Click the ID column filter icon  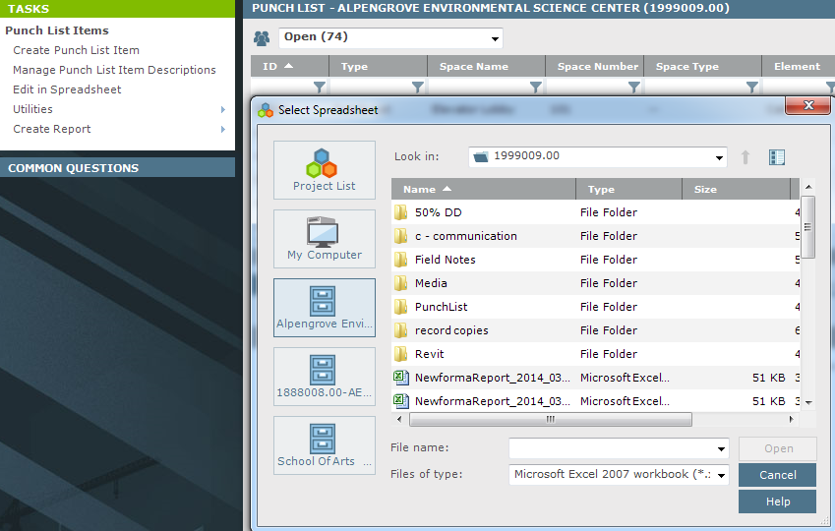click(319, 87)
